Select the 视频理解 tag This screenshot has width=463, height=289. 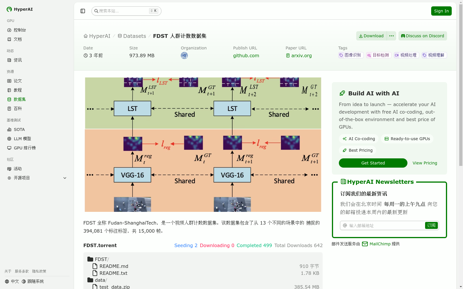(434, 55)
